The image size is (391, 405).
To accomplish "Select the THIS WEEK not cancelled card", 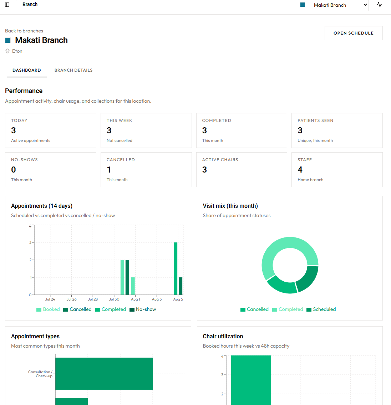I will pyautogui.click(x=146, y=130).
